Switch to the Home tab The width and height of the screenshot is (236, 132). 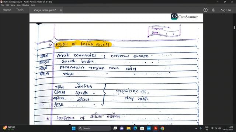click(x=7, y=10)
